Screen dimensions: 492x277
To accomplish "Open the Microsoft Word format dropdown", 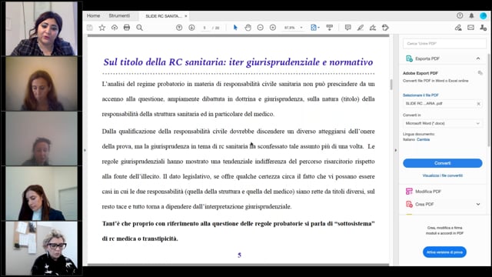I will [443, 123].
